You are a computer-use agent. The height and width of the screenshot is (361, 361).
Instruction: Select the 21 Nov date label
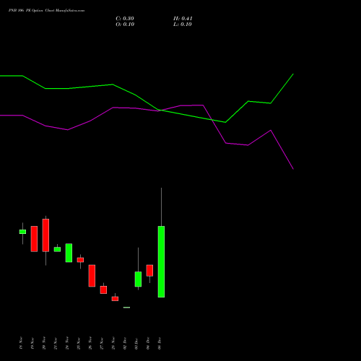click(56, 343)
